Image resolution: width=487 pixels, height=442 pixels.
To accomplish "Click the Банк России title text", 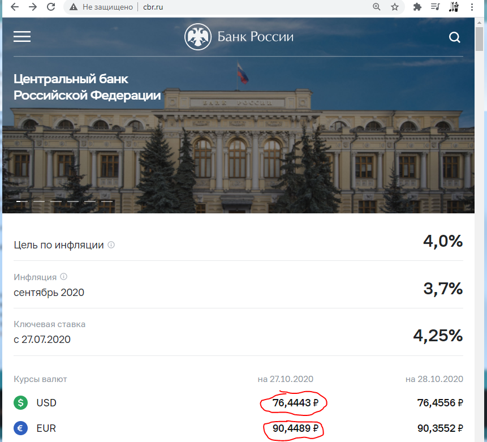I will click(x=255, y=37).
